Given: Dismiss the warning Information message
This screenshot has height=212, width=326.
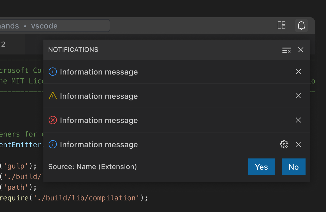Looking at the screenshot, I should click(298, 96).
